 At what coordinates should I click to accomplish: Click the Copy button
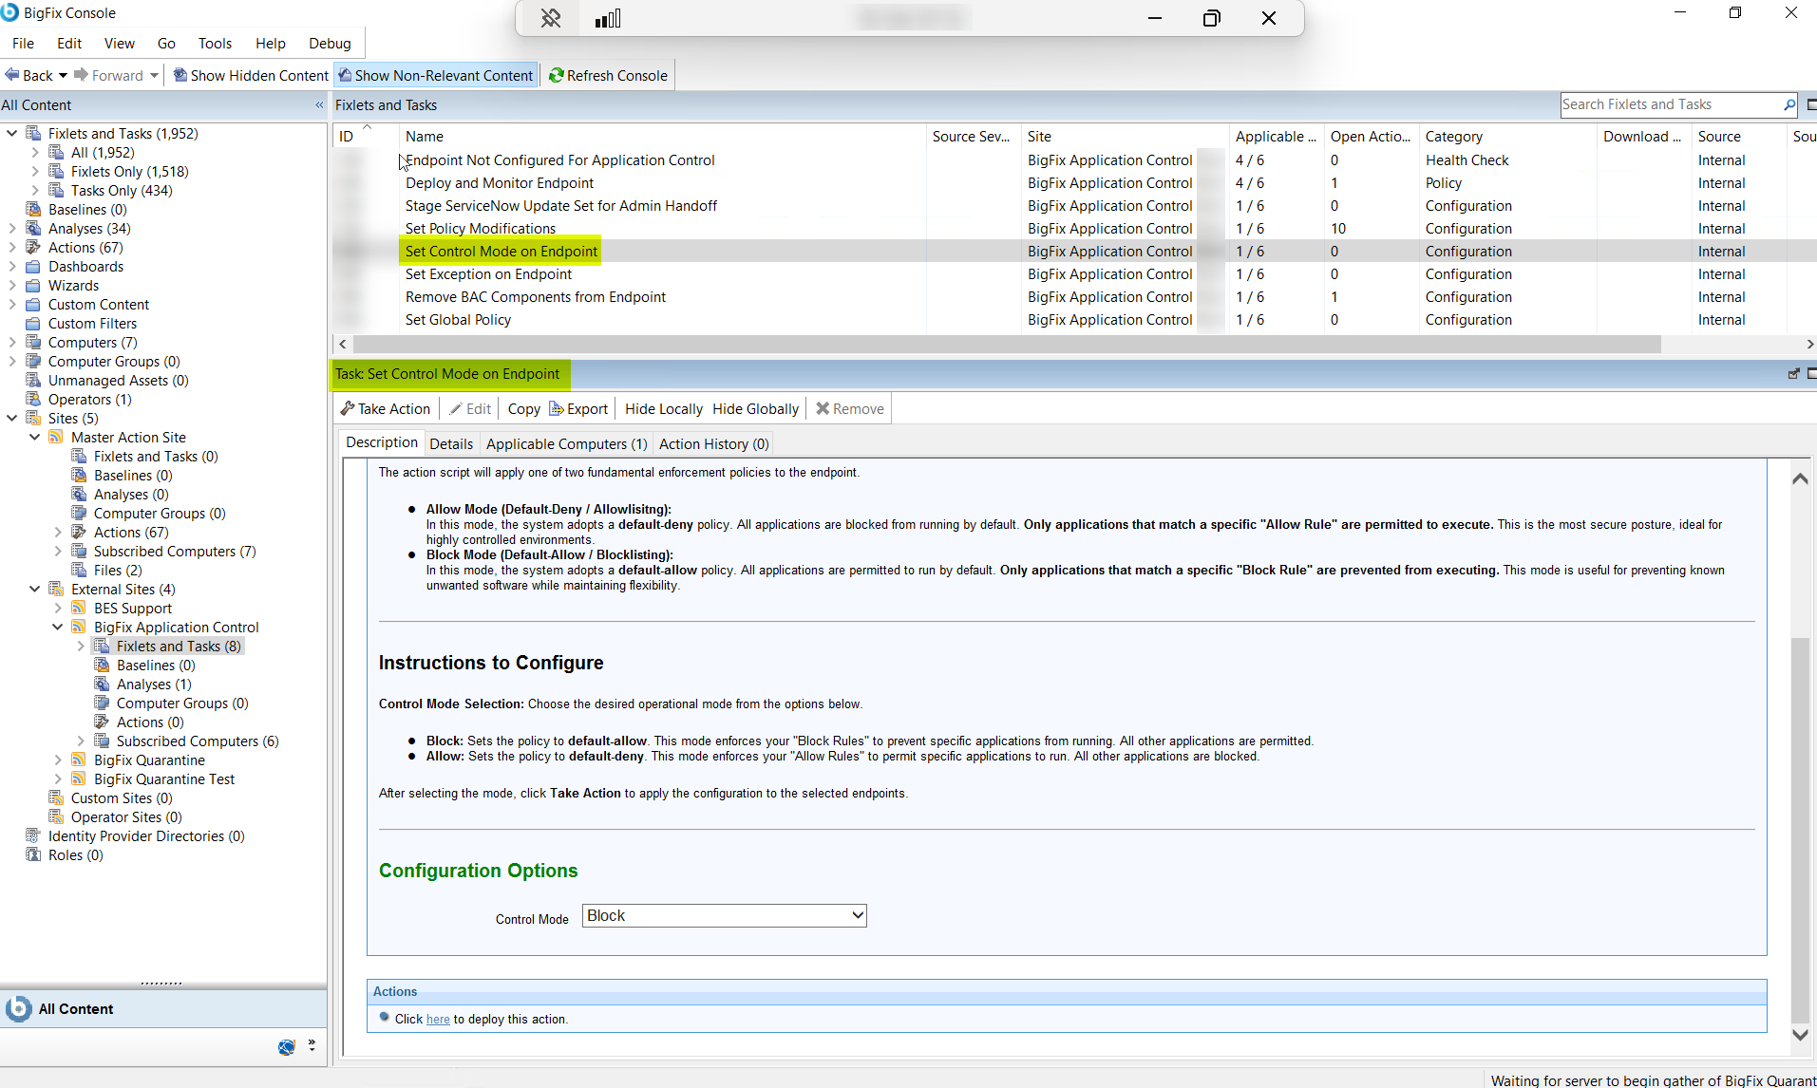point(524,408)
